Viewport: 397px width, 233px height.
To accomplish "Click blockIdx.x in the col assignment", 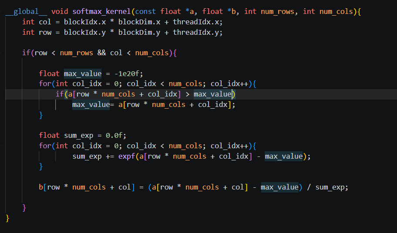I will 85,22.
